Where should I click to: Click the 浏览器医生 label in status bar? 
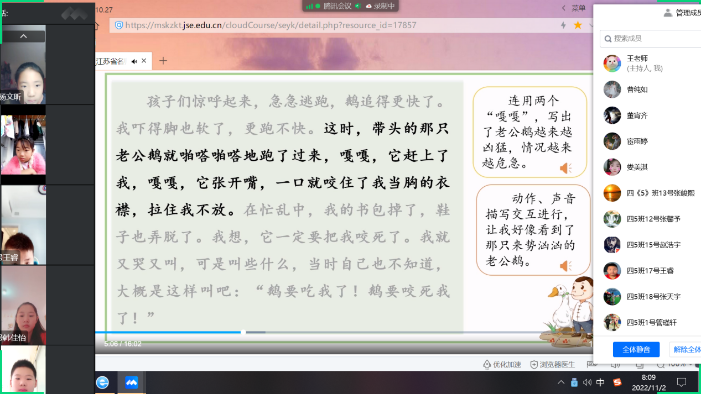tap(558, 365)
